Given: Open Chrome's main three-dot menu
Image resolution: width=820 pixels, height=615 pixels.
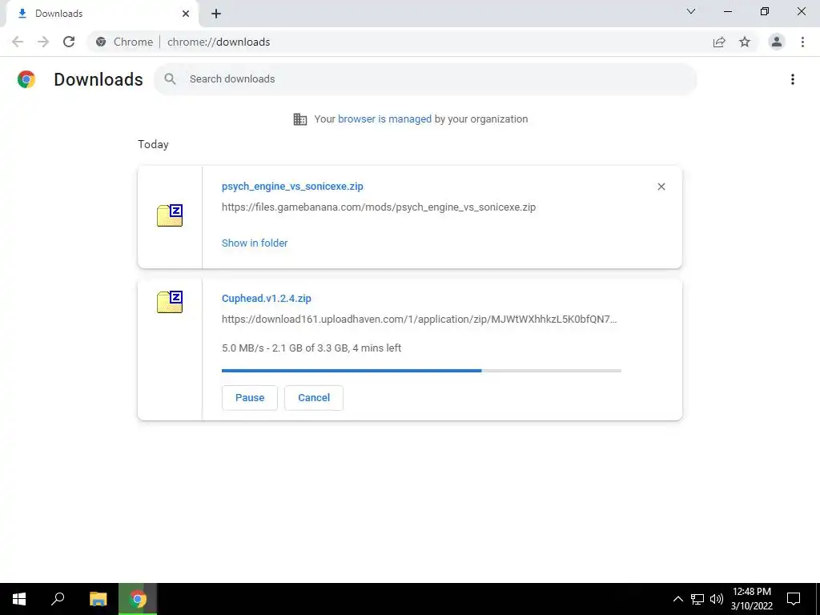Looking at the screenshot, I should [802, 42].
